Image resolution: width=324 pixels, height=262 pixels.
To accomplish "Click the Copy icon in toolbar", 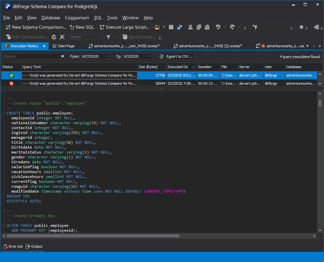I will [x=199, y=27].
